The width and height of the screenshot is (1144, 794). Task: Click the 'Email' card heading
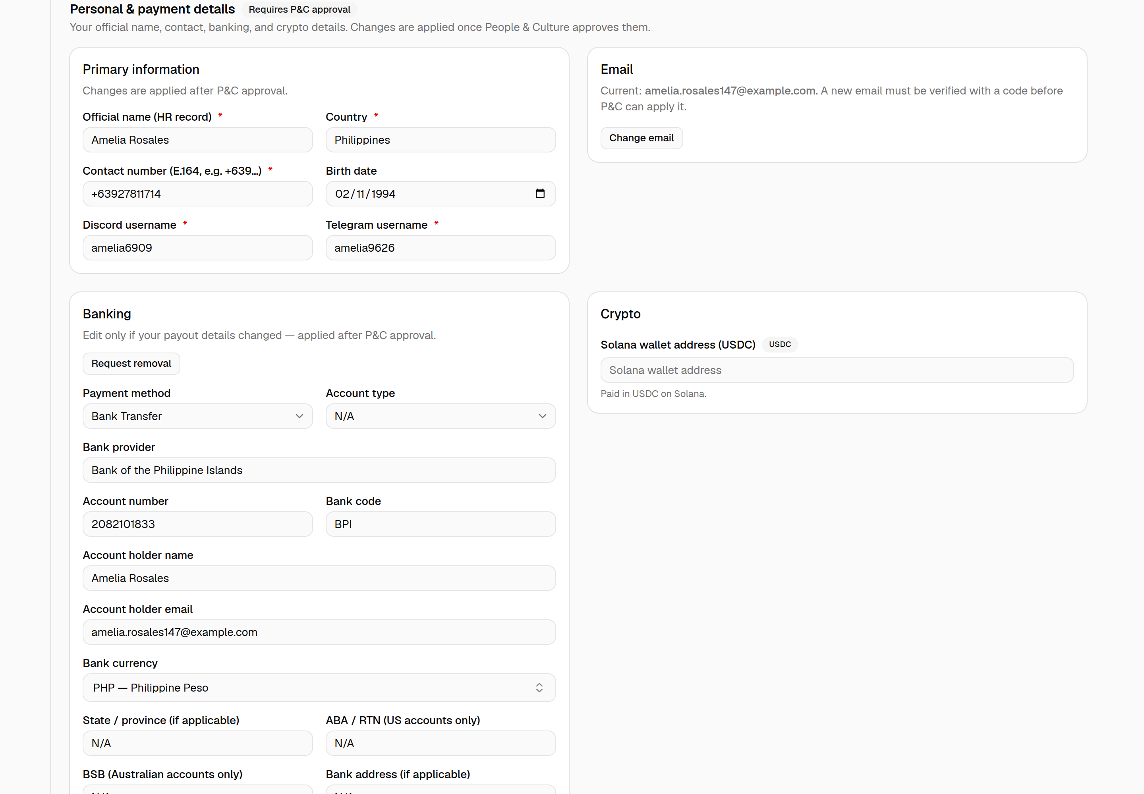coord(617,69)
